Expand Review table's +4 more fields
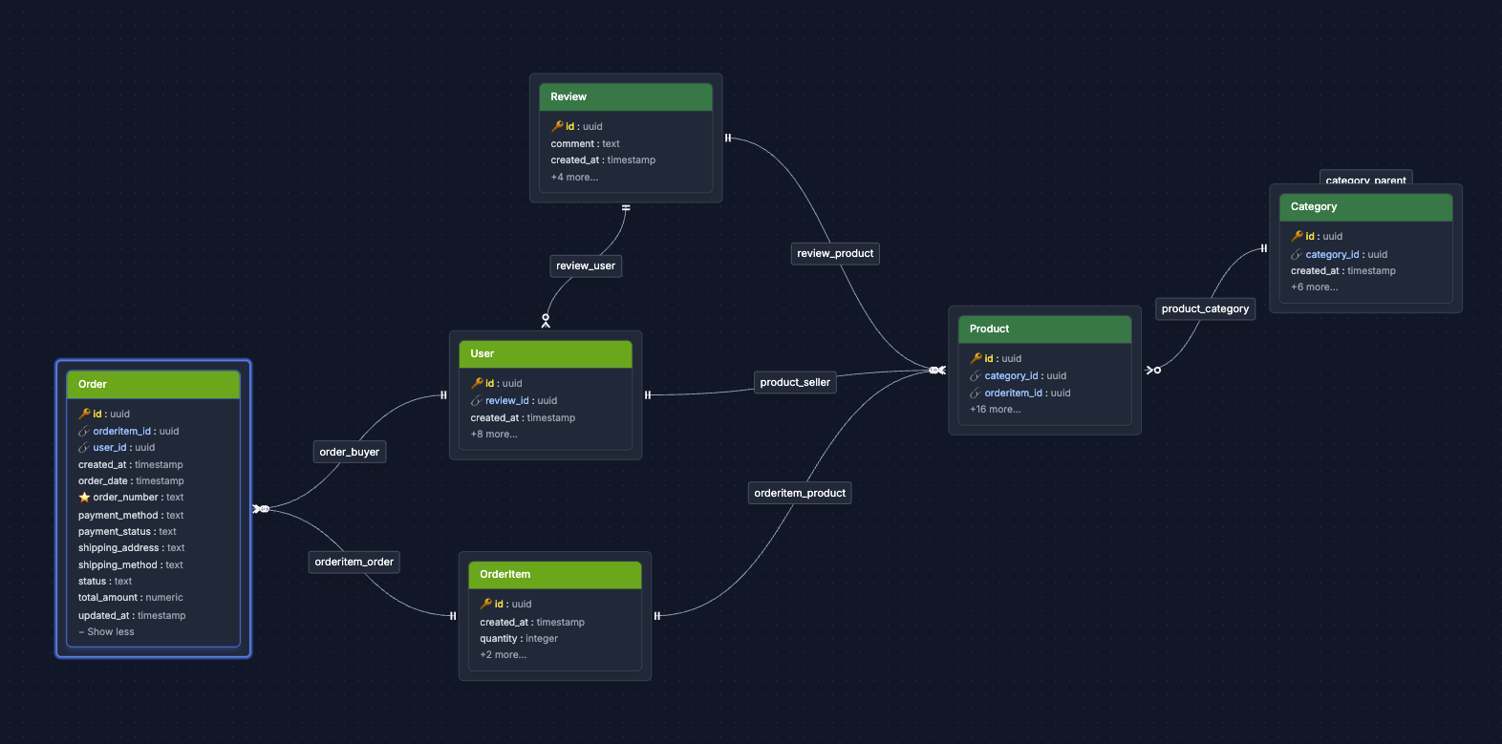 pyautogui.click(x=574, y=177)
